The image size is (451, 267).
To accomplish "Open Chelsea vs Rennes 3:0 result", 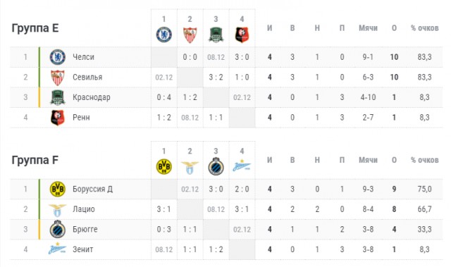I will pyautogui.click(x=242, y=57).
